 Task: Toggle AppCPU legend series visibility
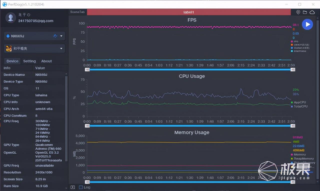pyautogui.click(x=299, y=102)
